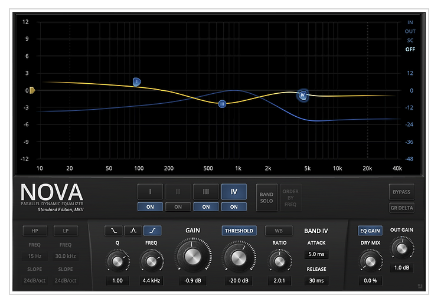Select band III tab
Screen dimensions: 431x302
pyautogui.click(x=206, y=192)
